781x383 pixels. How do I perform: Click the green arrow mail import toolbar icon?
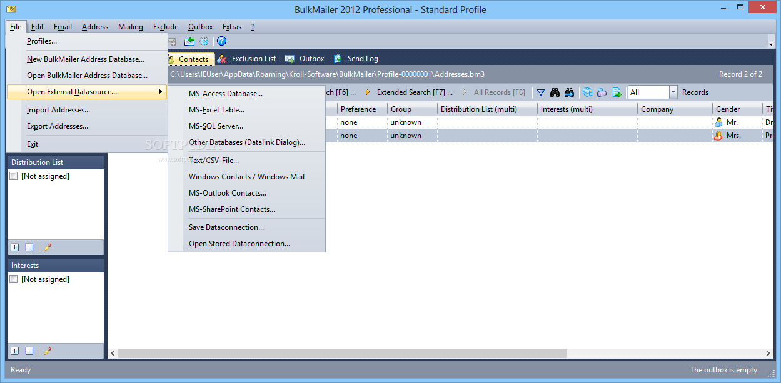click(x=189, y=41)
